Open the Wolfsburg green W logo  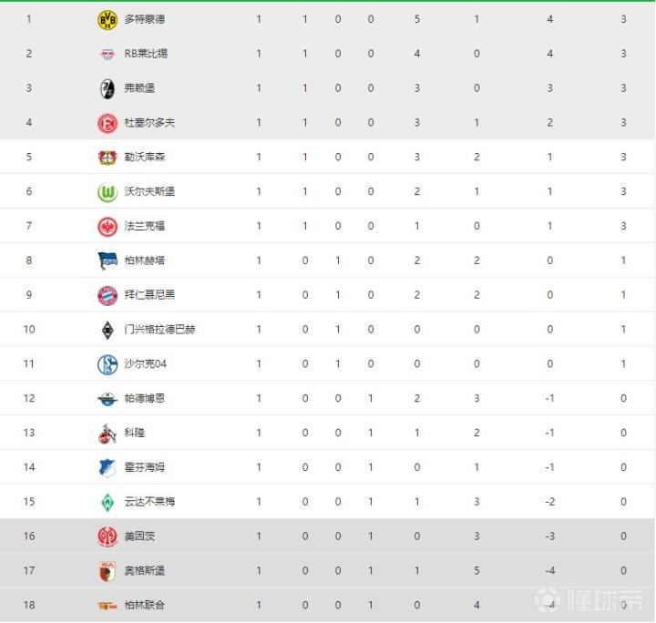coord(108,192)
